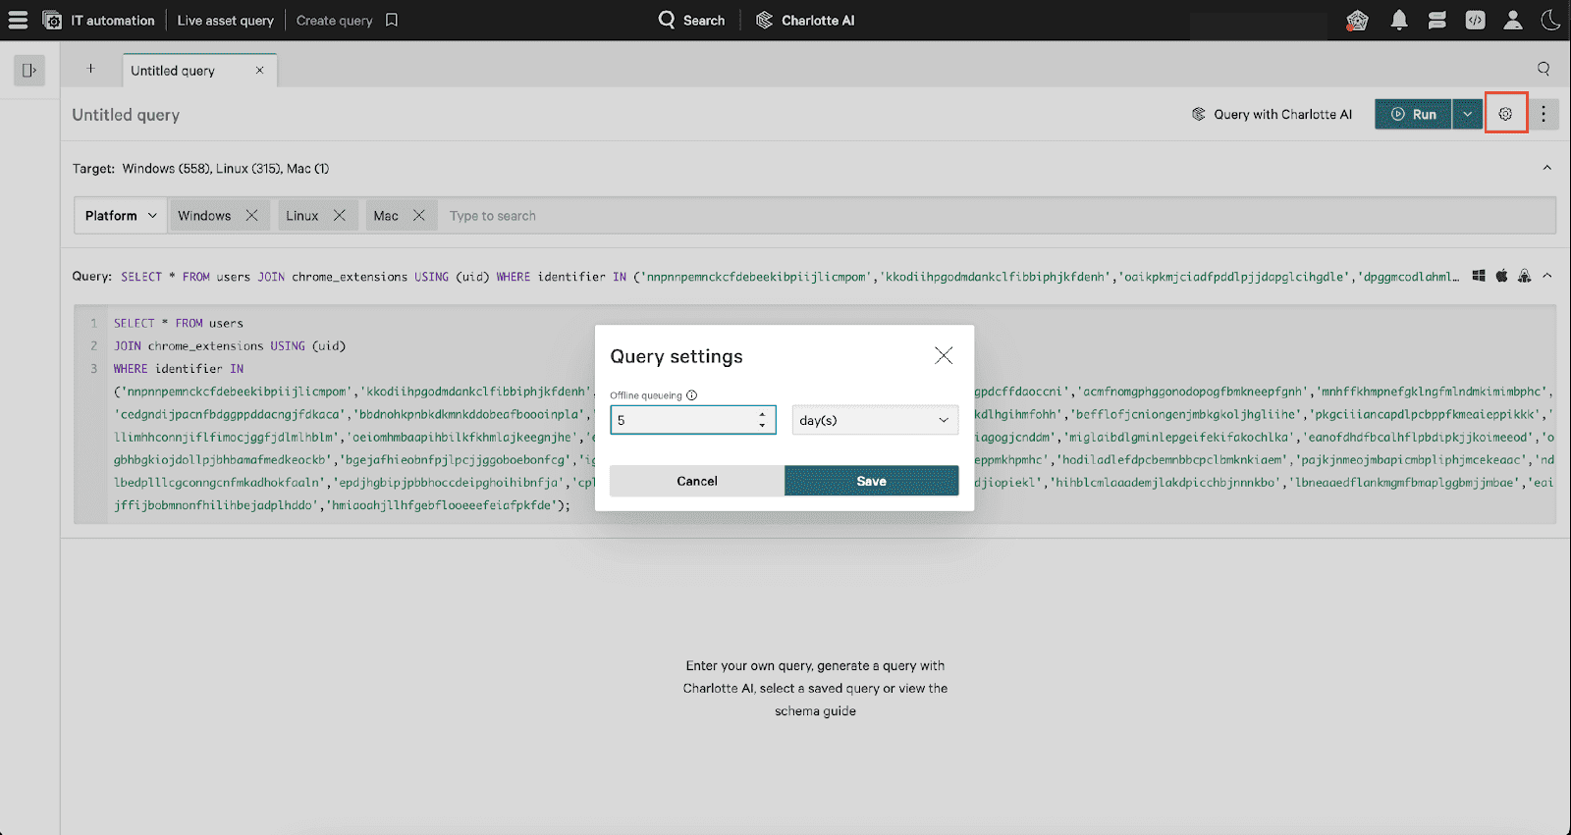Click the Linux filter chip label
Screen dimensions: 1571x835
coord(302,216)
